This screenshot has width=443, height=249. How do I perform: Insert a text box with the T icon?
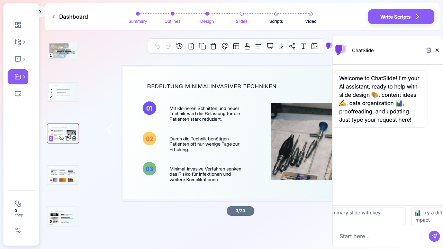coord(303,46)
